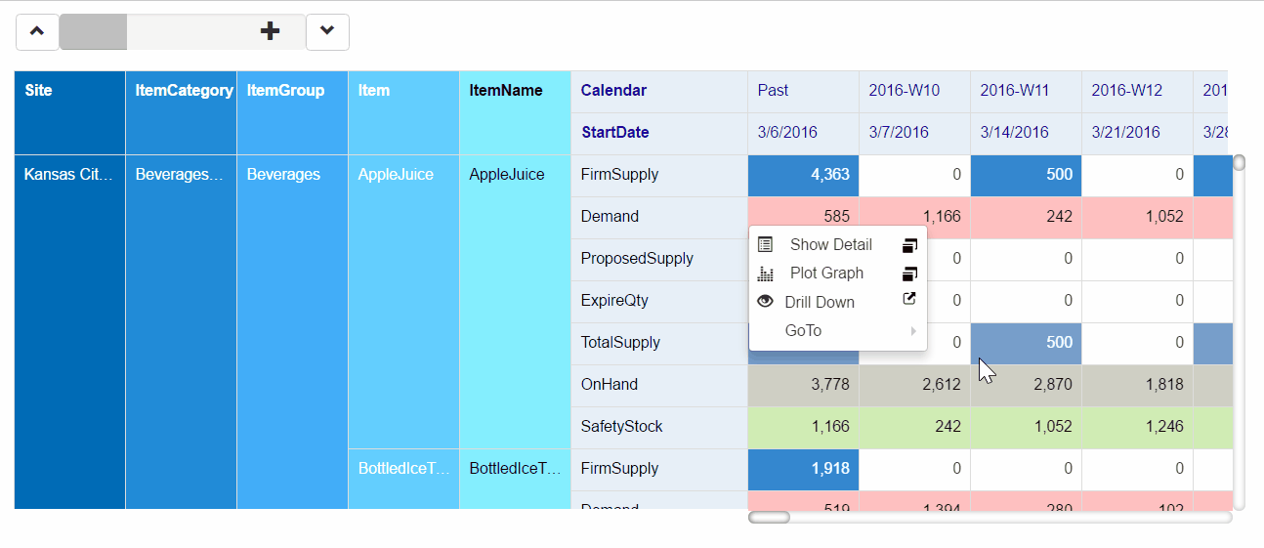Choose GoTo in the context menu
1264x548 pixels.
[x=803, y=331]
